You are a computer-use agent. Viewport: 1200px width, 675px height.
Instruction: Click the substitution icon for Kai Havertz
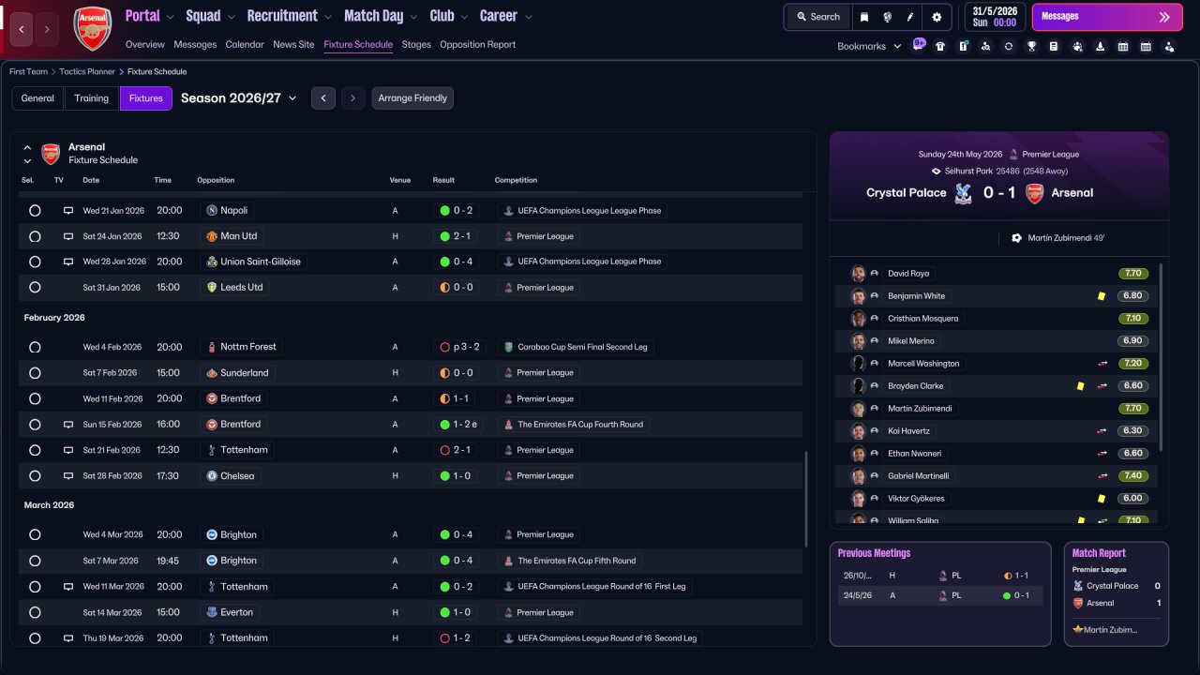click(x=1102, y=431)
